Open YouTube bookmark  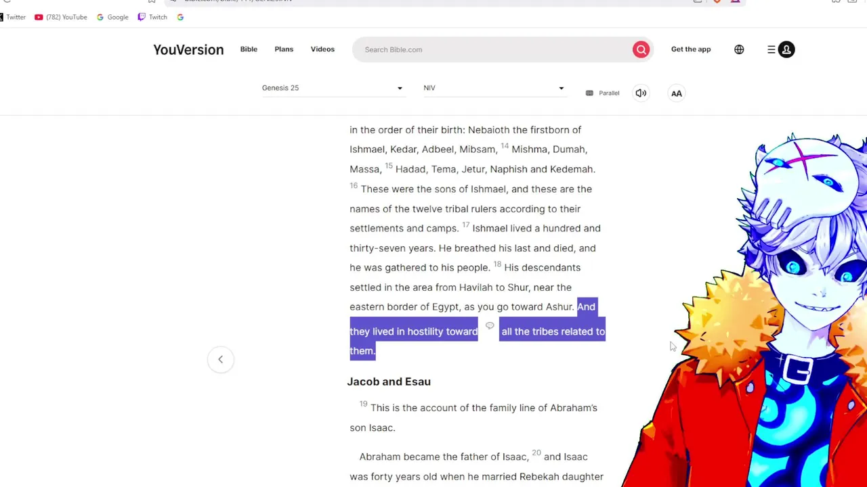pos(61,17)
